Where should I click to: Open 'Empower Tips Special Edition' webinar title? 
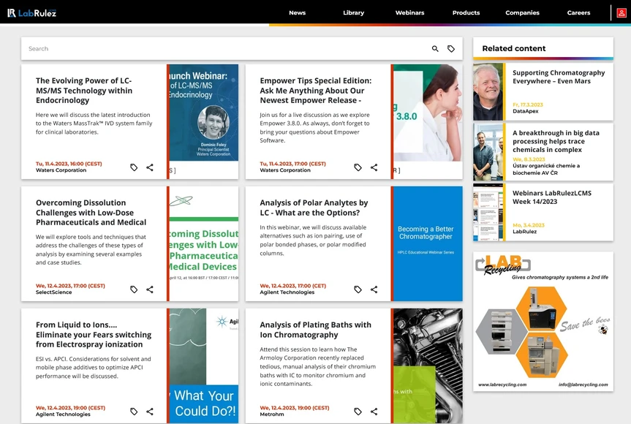(x=316, y=91)
